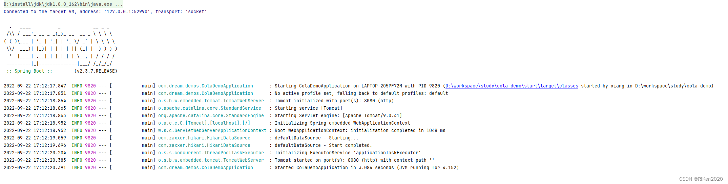Image resolution: width=728 pixels, height=184 pixels.
Task: Click the 'defaultDataSource - Start completed.' message
Action: [323, 146]
